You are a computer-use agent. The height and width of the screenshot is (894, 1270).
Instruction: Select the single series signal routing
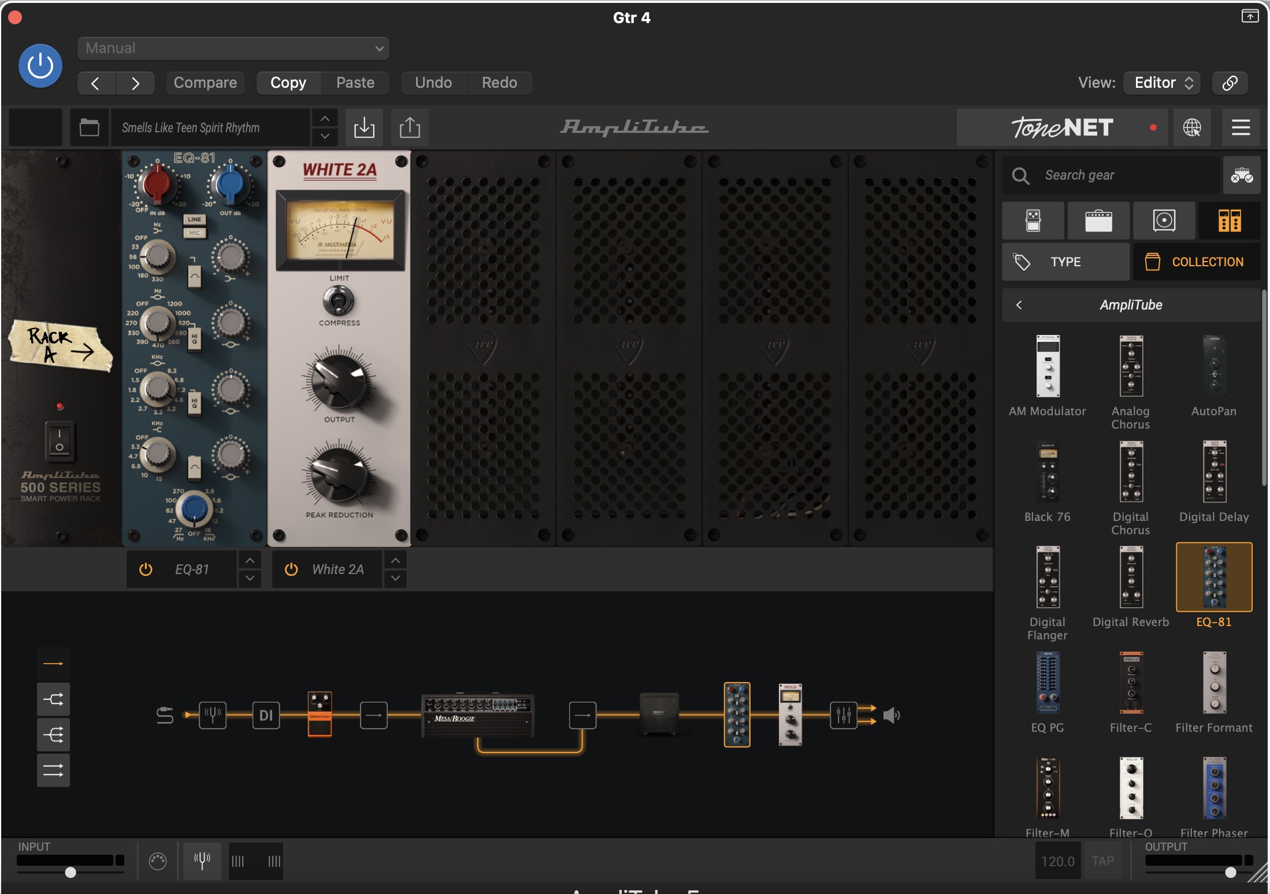point(53,664)
